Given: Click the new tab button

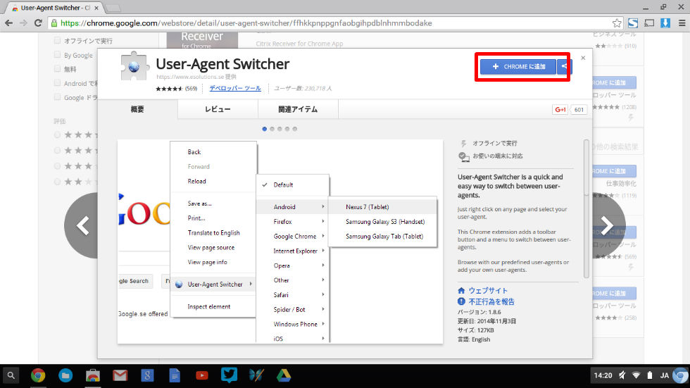Looking at the screenshot, I should tap(113, 8).
